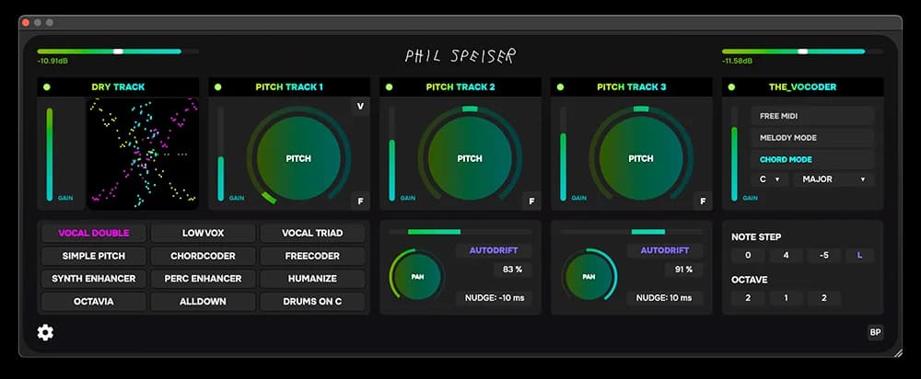
Task: Choose the SYNTH ENHANCER preset
Action: [x=94, y=279]
